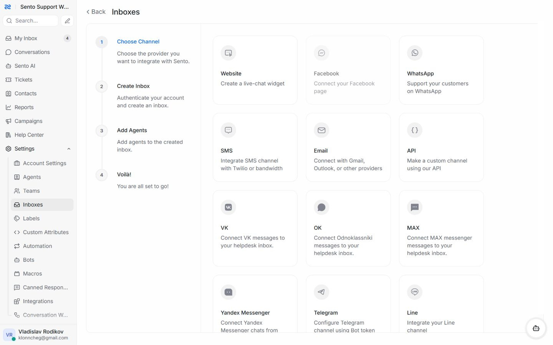
Task: Open Reports page
Action: [x=38, y=107]
